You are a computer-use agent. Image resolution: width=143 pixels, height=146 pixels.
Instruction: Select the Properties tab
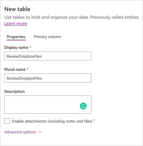click(x=16, y=37)
